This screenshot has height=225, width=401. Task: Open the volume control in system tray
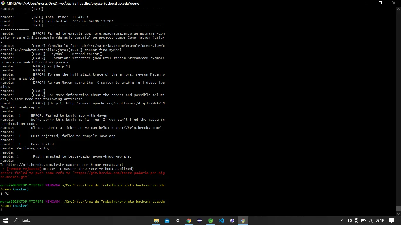pos(349,221)
